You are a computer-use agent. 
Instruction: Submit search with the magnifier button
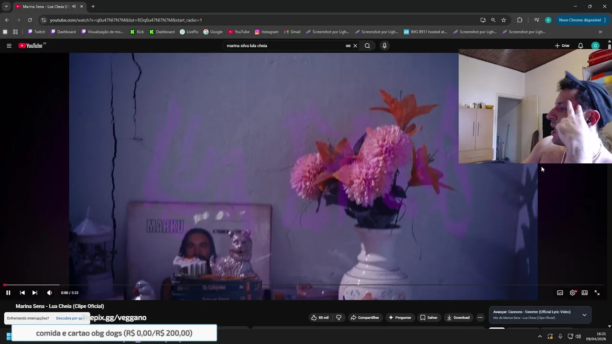pyautogui.click(x=367, y=46)
